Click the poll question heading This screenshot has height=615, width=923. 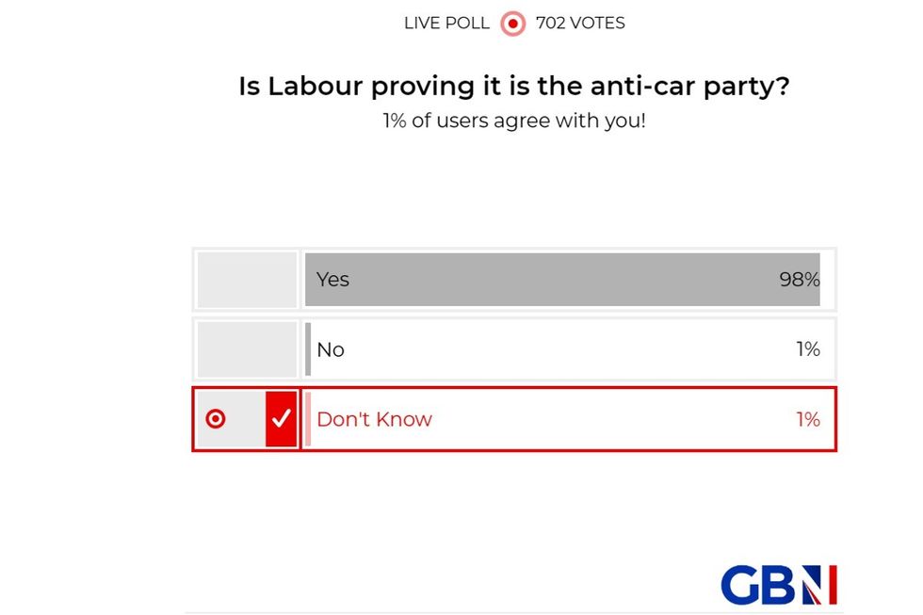(x=513, y=86)
